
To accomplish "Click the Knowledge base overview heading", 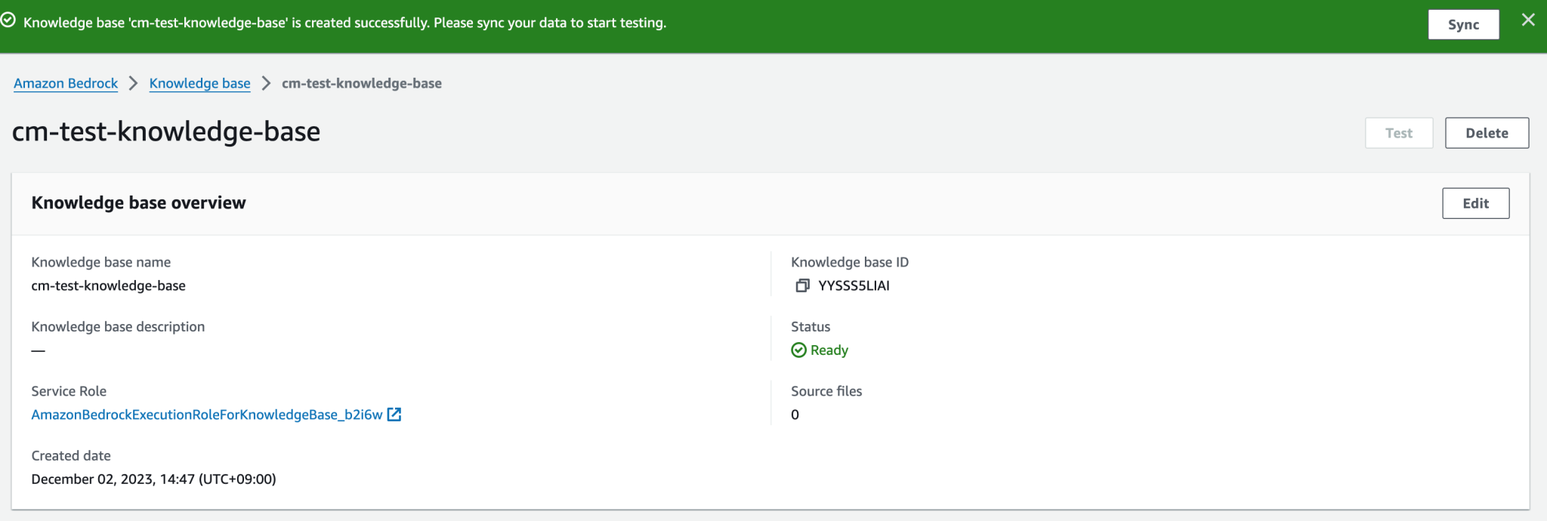I will [138, 202].
